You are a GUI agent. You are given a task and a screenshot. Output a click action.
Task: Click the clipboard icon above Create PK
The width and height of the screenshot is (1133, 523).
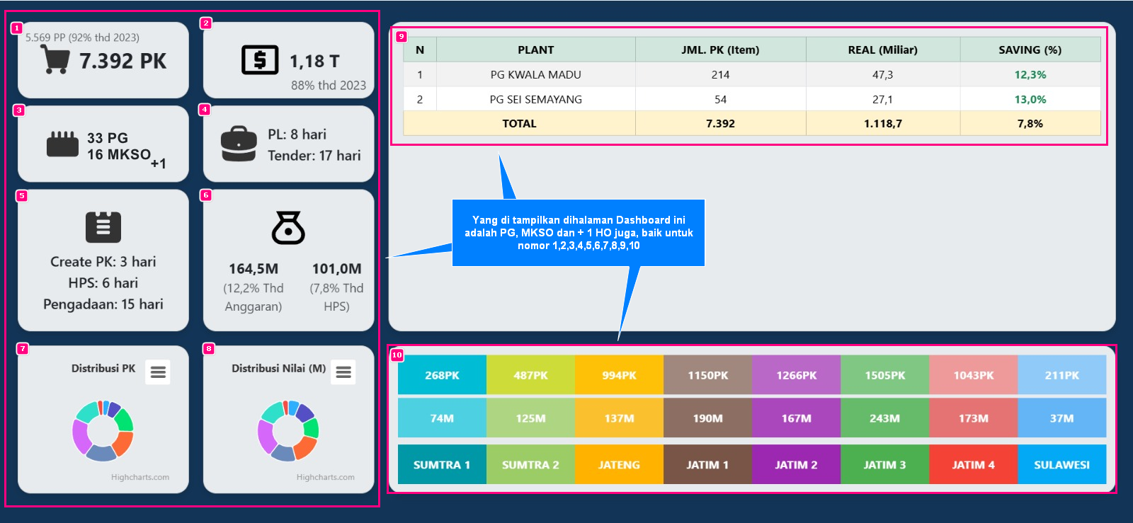[103, 227]
